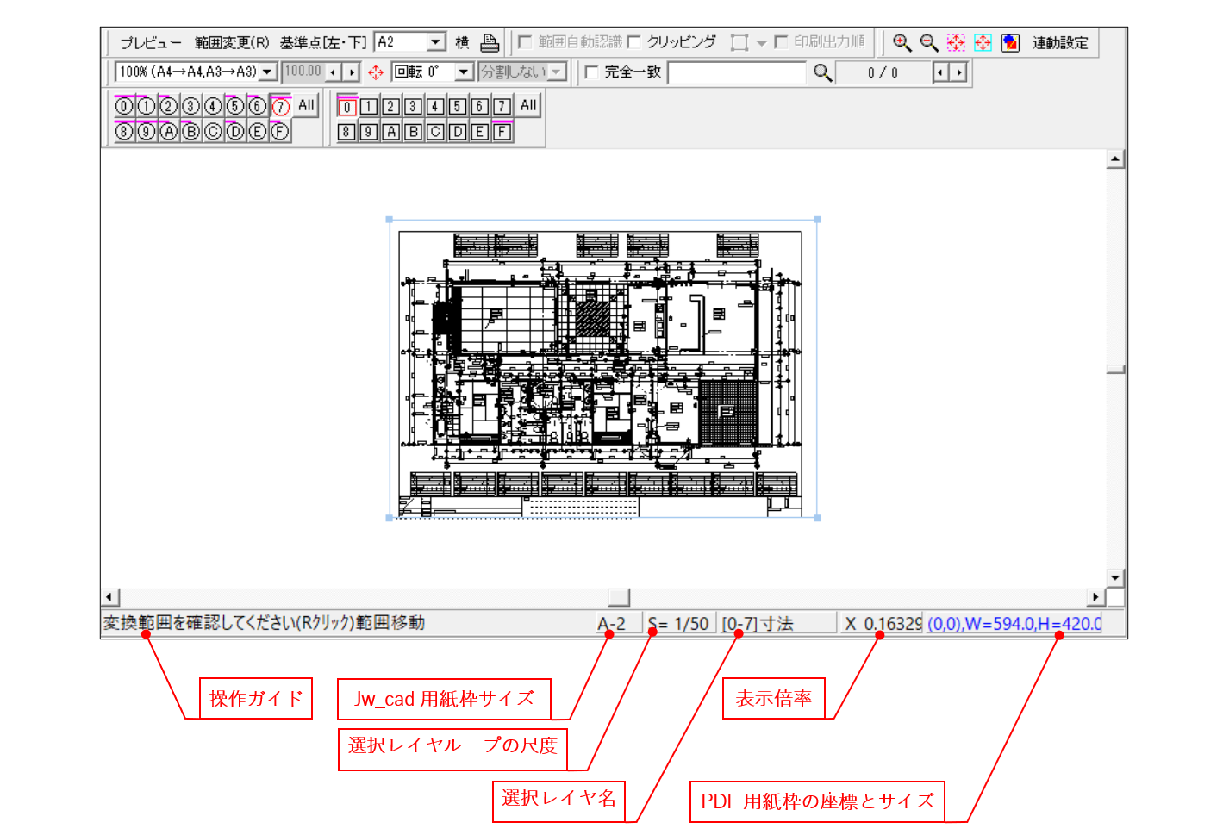Screen dimensions: 1223x835
Task: Click the printer icon next to 横
Action: 489,42
